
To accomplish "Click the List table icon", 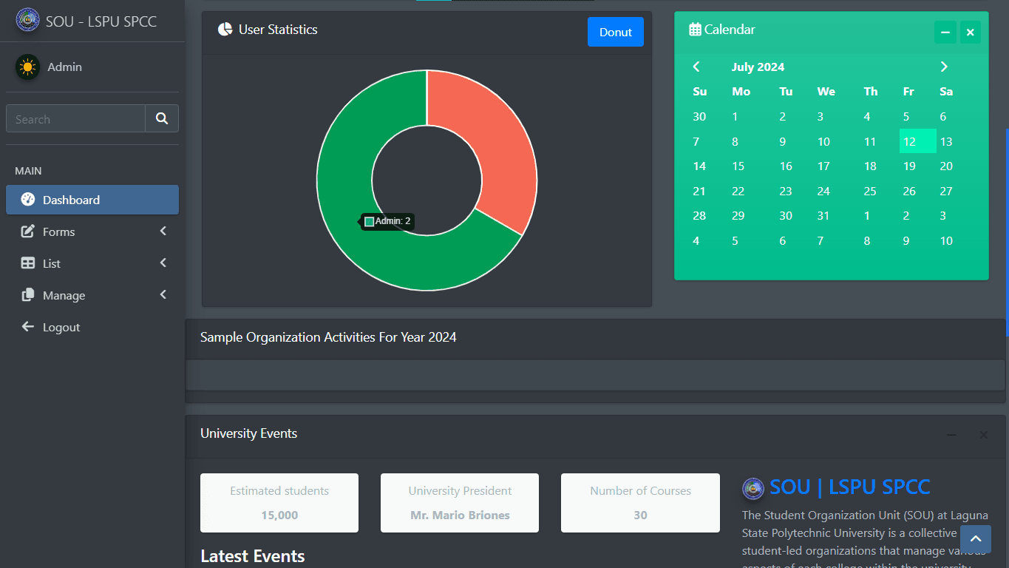I will (x=28, y=263).
